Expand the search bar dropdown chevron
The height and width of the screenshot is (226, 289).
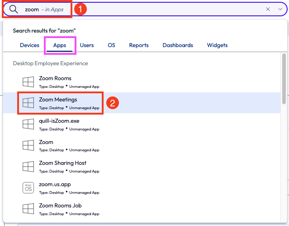point(280,9)
